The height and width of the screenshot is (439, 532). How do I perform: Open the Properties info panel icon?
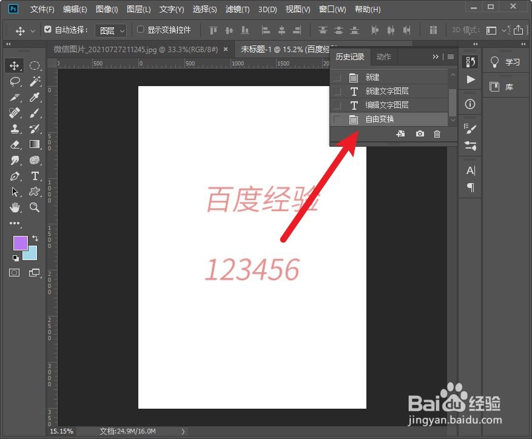[470, 104]
